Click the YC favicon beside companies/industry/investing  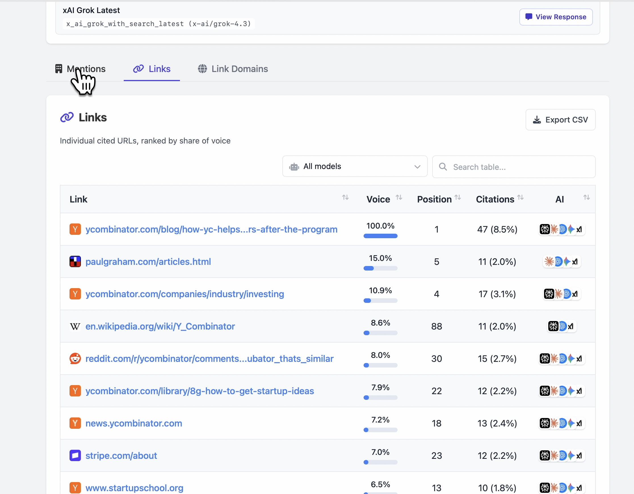coord(75,294)
